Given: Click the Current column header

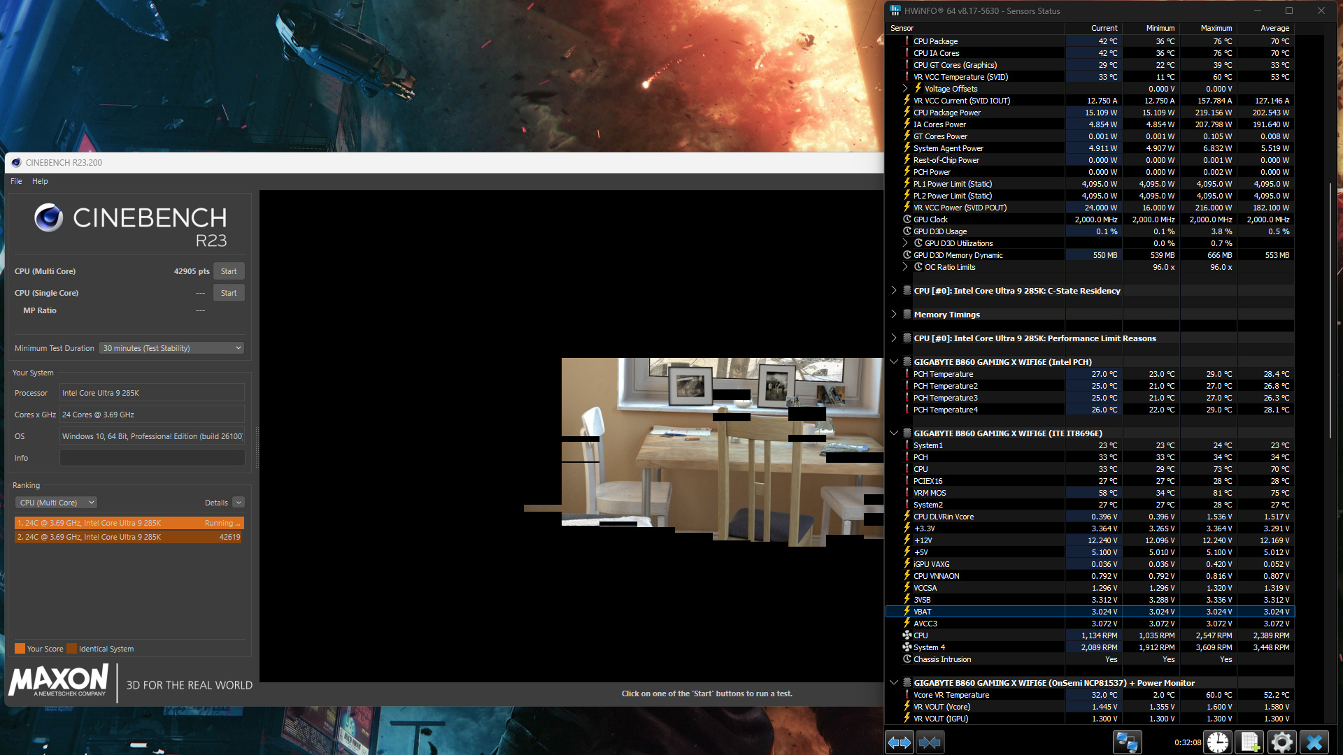Looking at the screenshot, I should click(1093, 28).
